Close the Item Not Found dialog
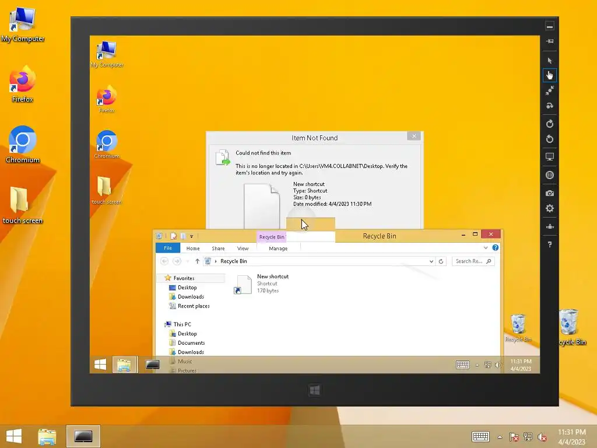This screenshot has height=448, width=597. coord(414,135)
